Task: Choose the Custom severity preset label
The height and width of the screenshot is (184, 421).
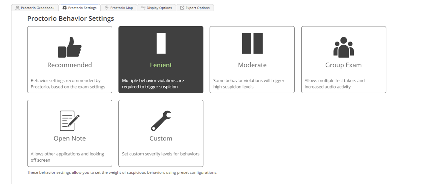Action: click(x=161, y=138)
